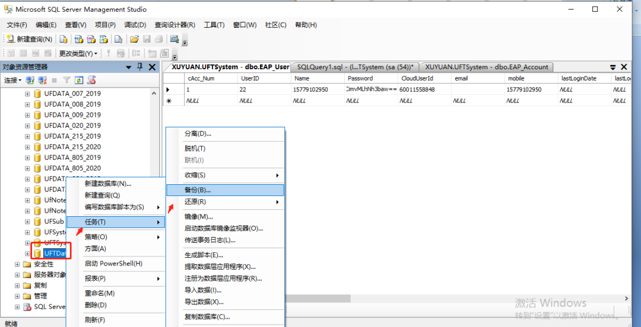The height and width of the screenshot is (327, 641).
Task: Choose 备份(B)... from the tasks submenu
Action: 225,190
